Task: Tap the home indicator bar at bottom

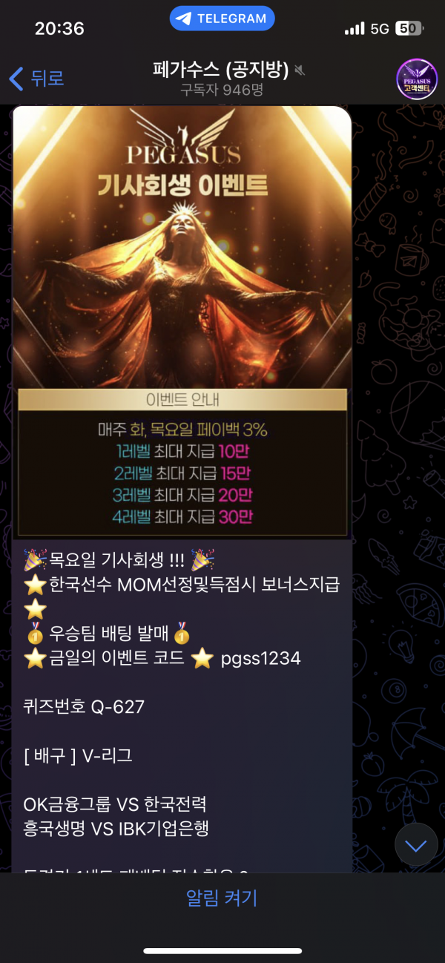Action: [222, 951]
